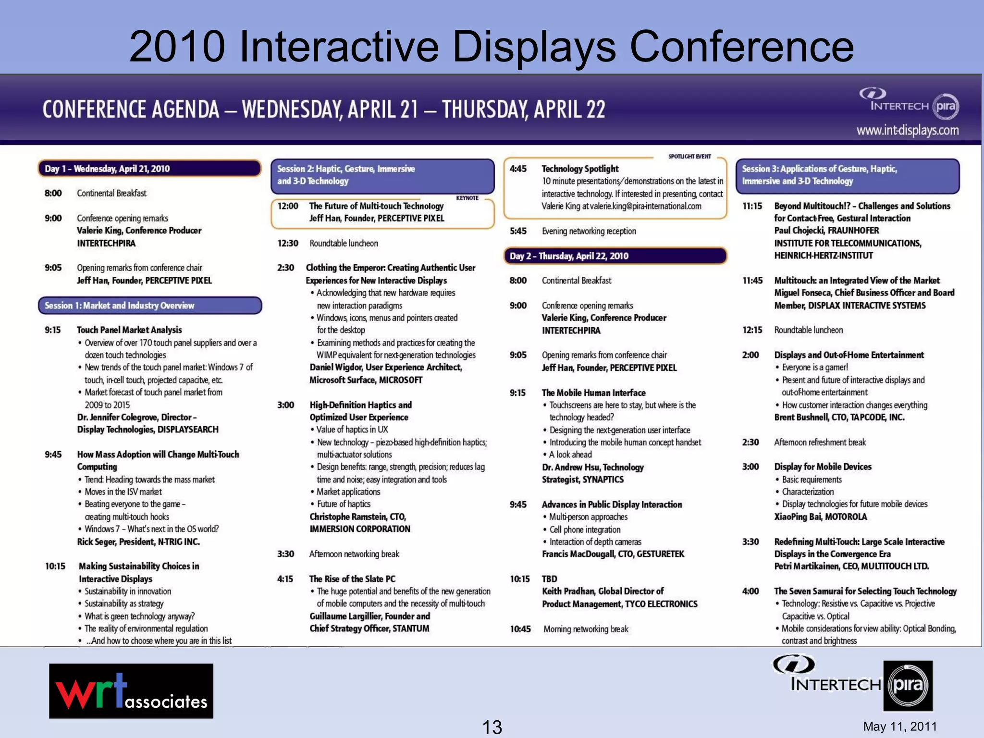Click 'Session 1: Market and Industry Overview' header

point(149,306)
